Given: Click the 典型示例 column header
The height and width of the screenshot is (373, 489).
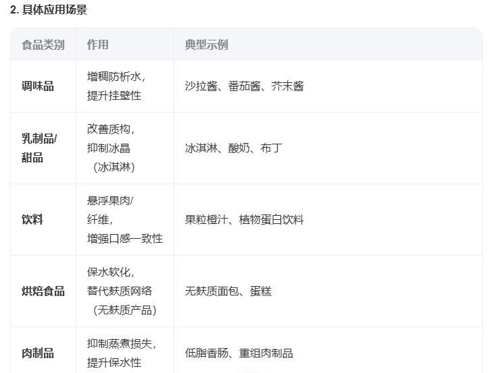Looking at the screenshot, I should point(207,45).
